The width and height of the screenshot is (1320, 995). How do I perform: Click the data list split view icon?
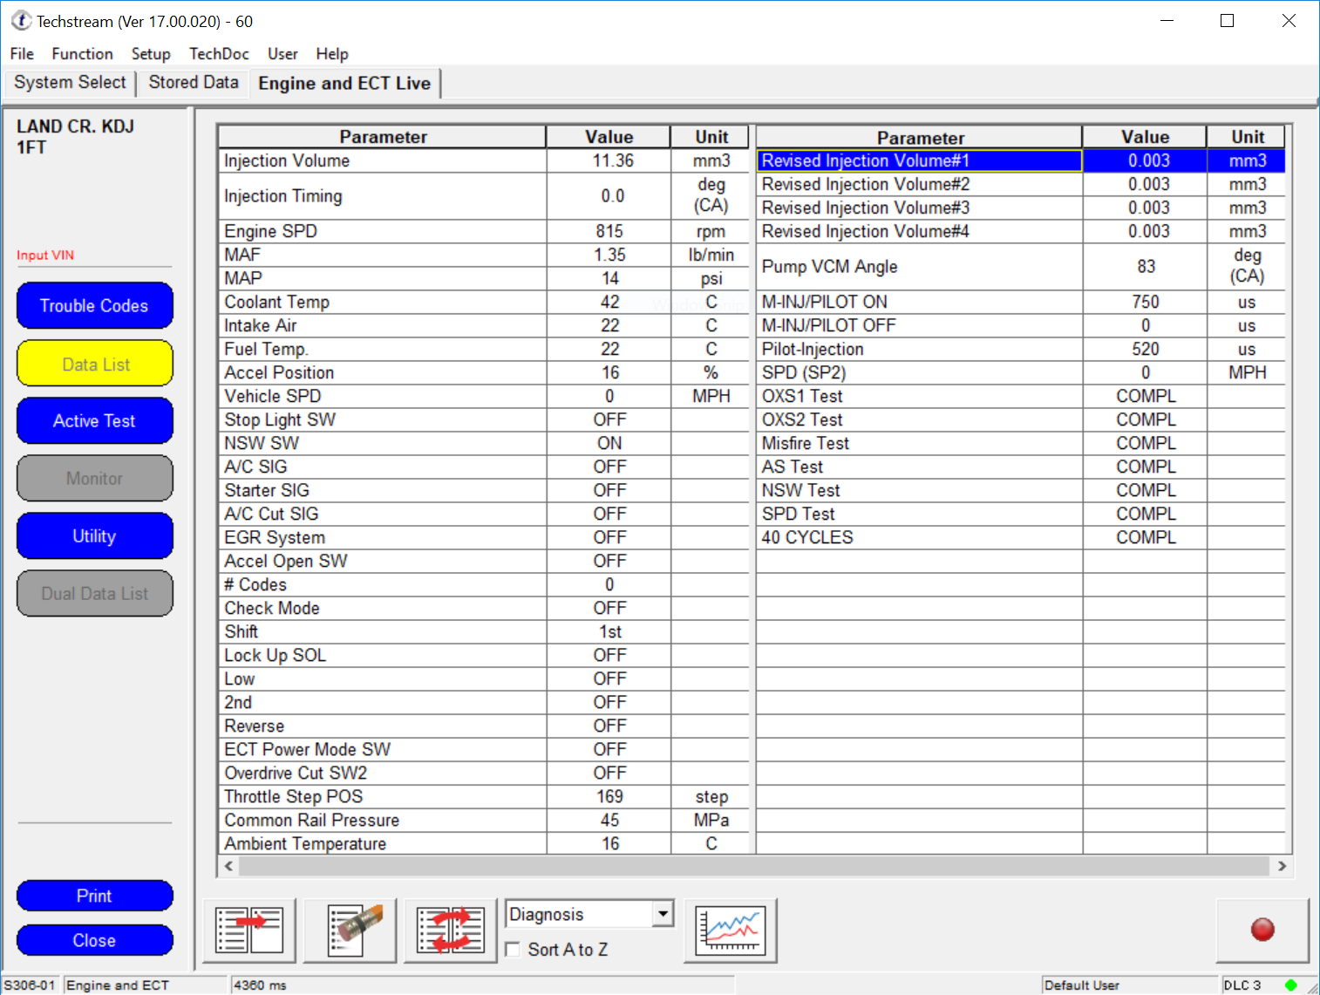coord(249,930)
